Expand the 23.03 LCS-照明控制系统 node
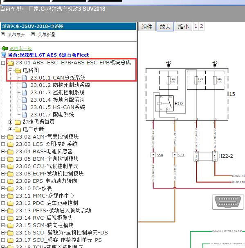Screen dimensions: 245x248 coord(3,144)
